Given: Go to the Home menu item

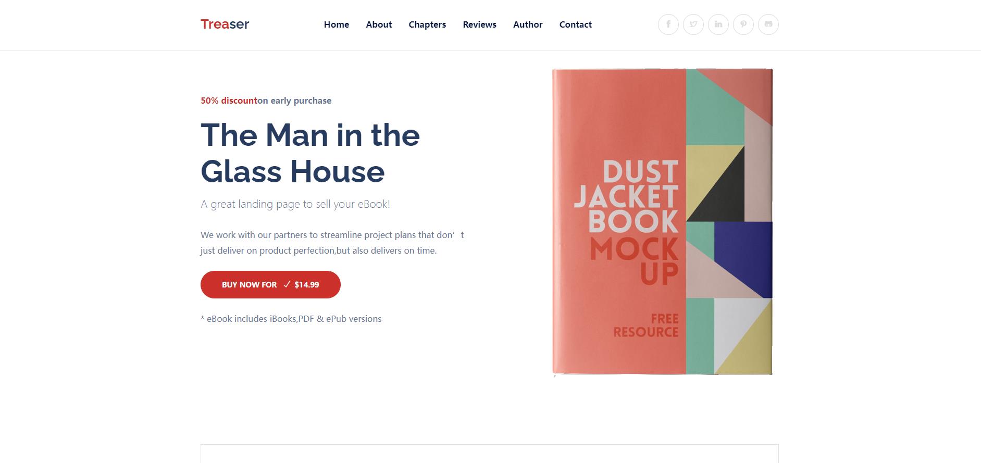Looking at the screenshot, I should tap(337, 24).
